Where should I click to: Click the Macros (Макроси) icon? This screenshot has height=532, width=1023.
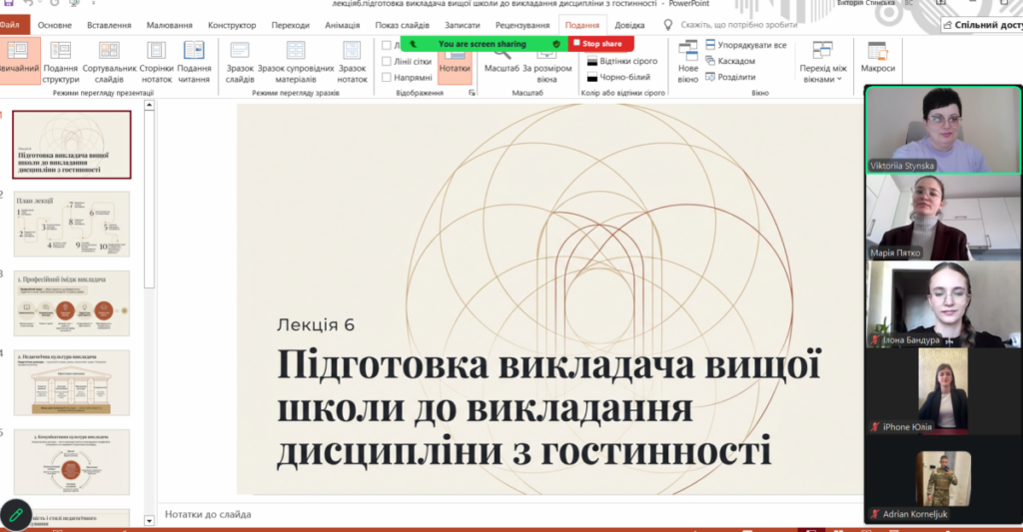878,59
